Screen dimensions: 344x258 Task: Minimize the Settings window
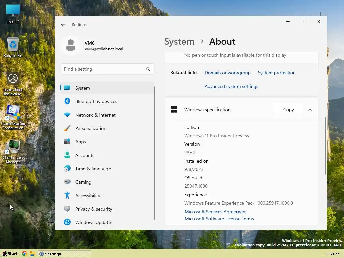pyautogui.click(x=288, y=21)
